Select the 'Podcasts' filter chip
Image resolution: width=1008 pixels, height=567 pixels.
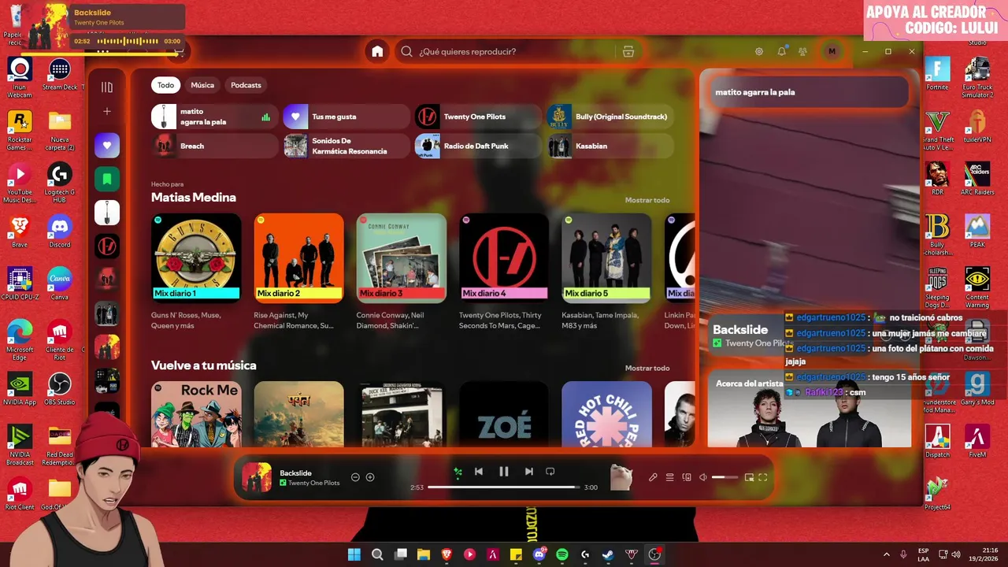[246, 85]
